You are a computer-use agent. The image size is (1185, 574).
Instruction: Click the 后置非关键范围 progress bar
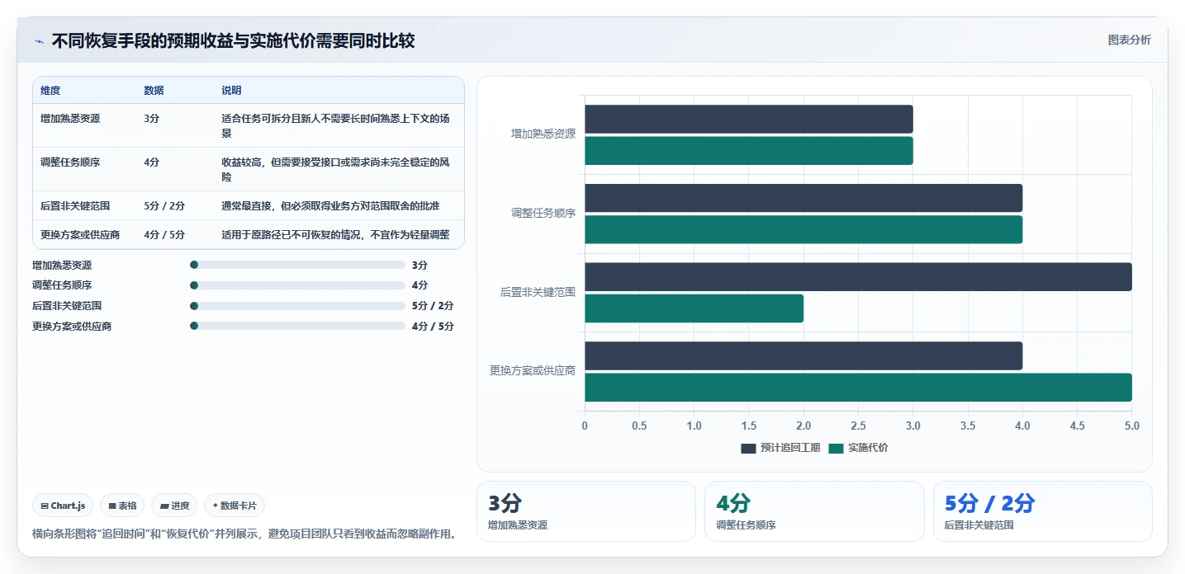click(x=297, y=306)
